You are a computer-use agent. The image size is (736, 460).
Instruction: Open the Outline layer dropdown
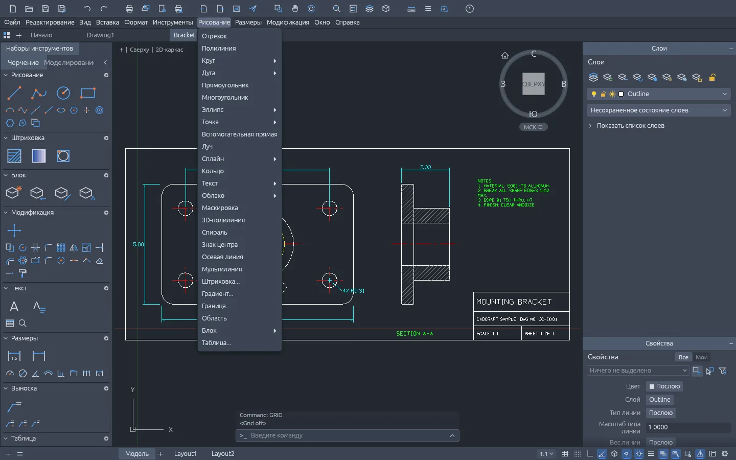coord(658,94)
